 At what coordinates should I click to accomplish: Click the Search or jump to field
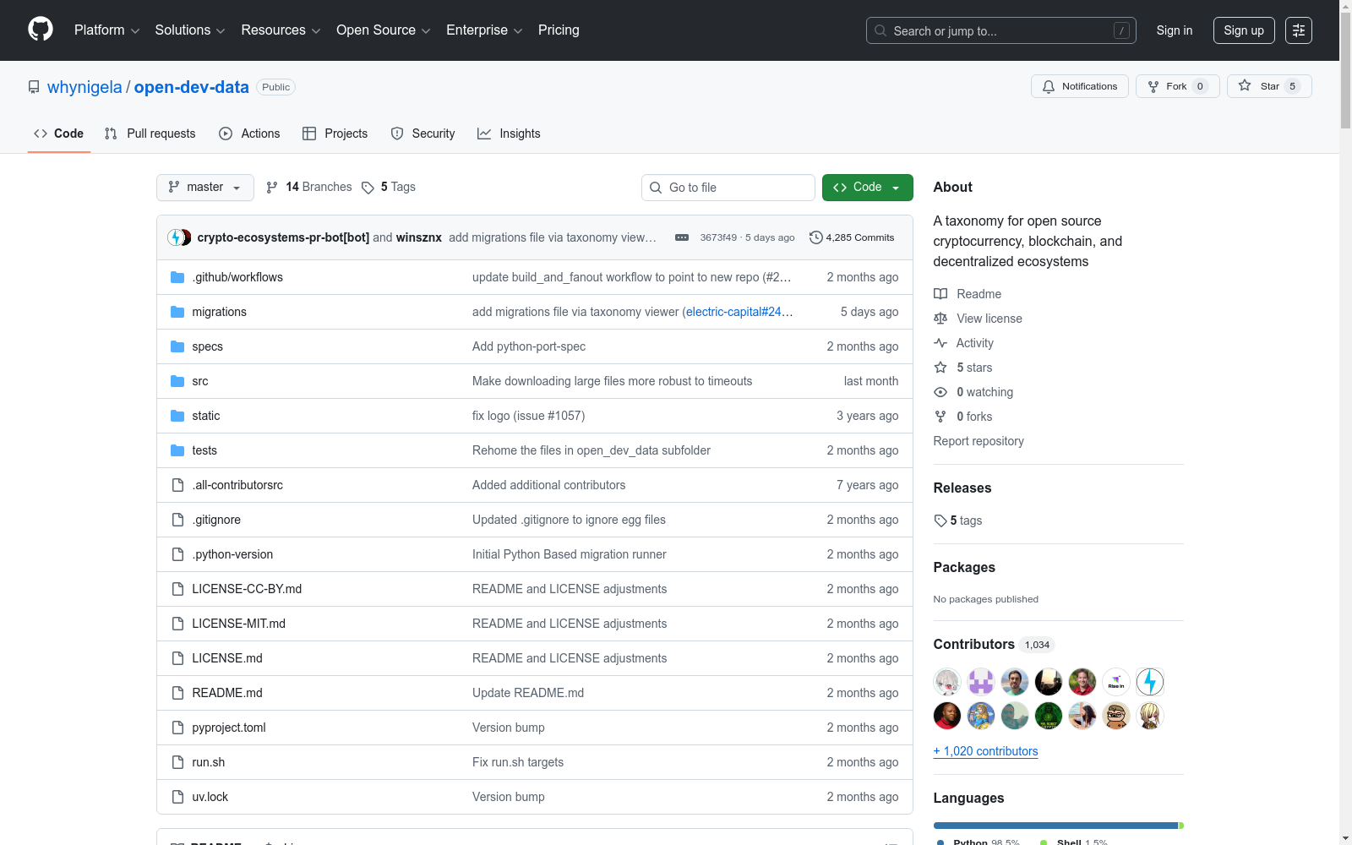1001,30
